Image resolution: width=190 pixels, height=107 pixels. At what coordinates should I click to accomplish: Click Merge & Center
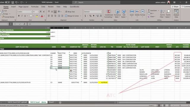[x=72, y=16]
